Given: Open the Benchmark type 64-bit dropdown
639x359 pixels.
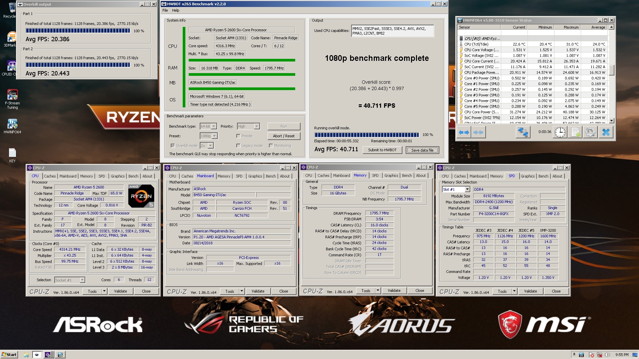Looking at the screenshot, I should coord(208,126).
